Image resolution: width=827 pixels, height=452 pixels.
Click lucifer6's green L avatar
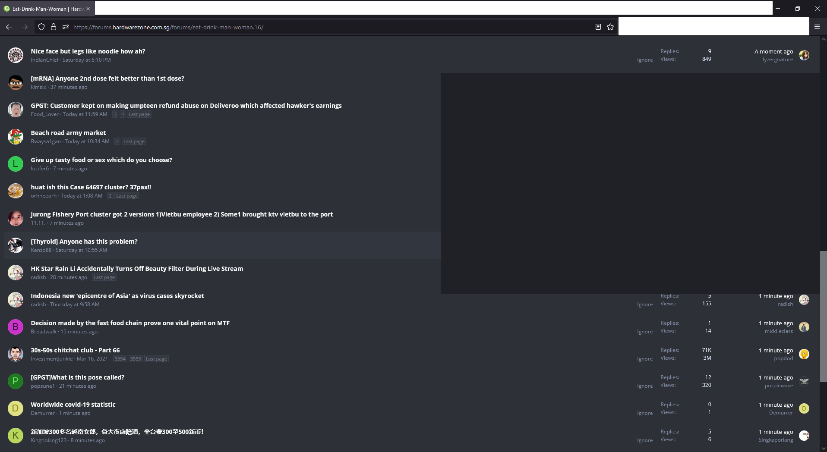pos(16,164)
